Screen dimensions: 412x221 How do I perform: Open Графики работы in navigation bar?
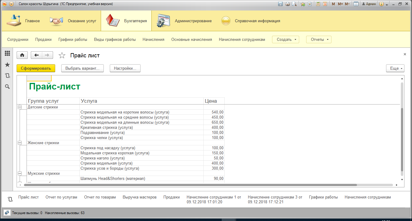pyautogui.click(x=73, y=39)
